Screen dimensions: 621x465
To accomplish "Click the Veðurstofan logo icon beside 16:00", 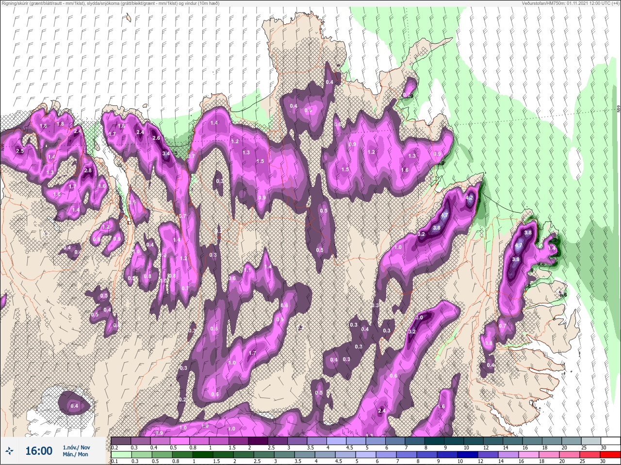I will coord(9,451).
